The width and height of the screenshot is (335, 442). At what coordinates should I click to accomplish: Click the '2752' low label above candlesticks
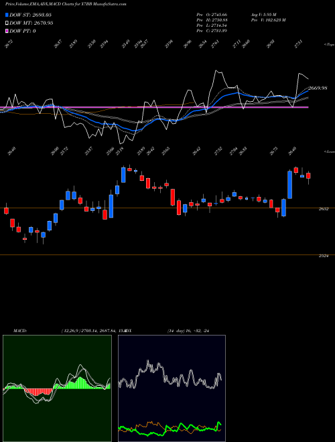pos(218,151)
